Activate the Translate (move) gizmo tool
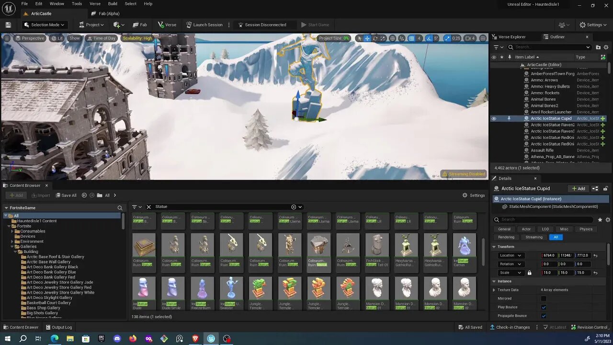 367,38
